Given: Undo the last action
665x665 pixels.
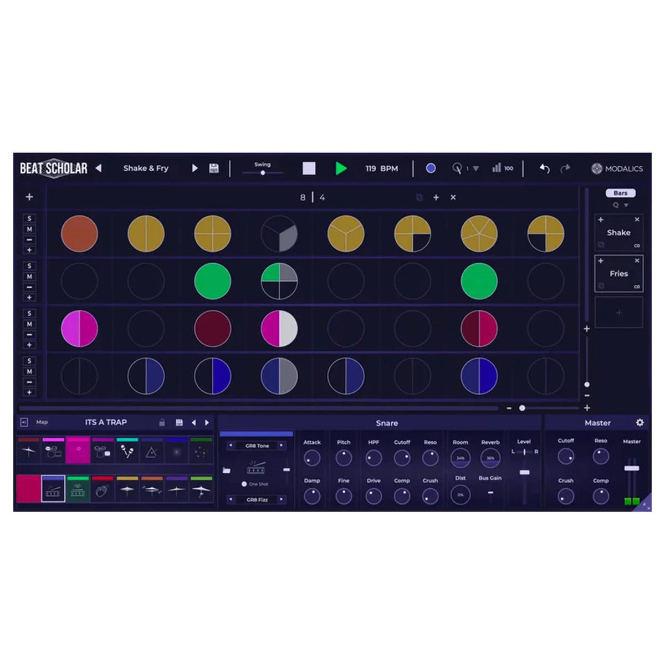Looking at the screenshot, I should pos(545,168).
